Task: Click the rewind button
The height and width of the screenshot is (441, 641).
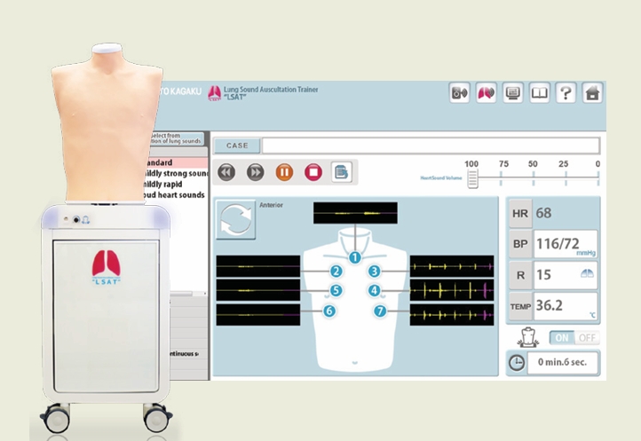Action: click(x=226, y=172)
